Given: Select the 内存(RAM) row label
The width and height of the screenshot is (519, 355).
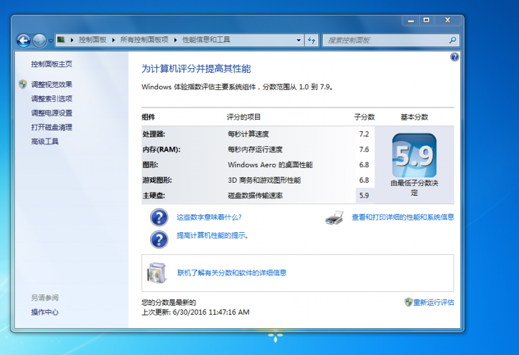Looking at the screenshot, I should click(x=162, y=150).
